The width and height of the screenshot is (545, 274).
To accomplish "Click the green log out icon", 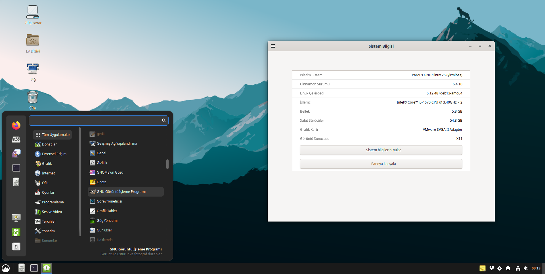I will click(16, 232).
